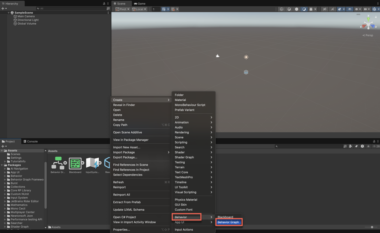Click the Search by Type icon

pos(351,146)
